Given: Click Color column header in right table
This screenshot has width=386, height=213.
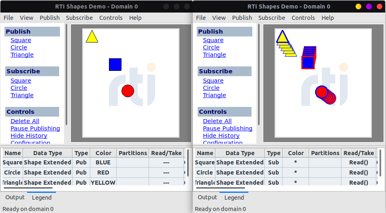Looking at the screenshot, I should click(296, 153).
